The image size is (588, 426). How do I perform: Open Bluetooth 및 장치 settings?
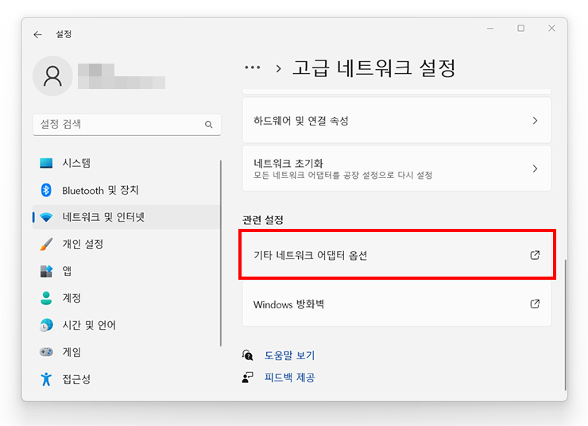[x=126, y=190]
